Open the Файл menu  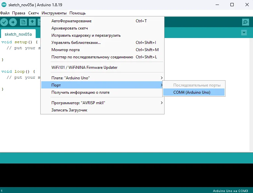[x=5, y=13]
